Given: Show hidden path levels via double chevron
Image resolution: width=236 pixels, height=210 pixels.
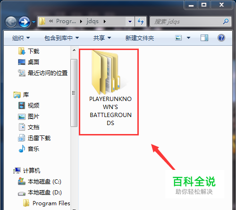Looking at the screenshot, I should (51, 21).
